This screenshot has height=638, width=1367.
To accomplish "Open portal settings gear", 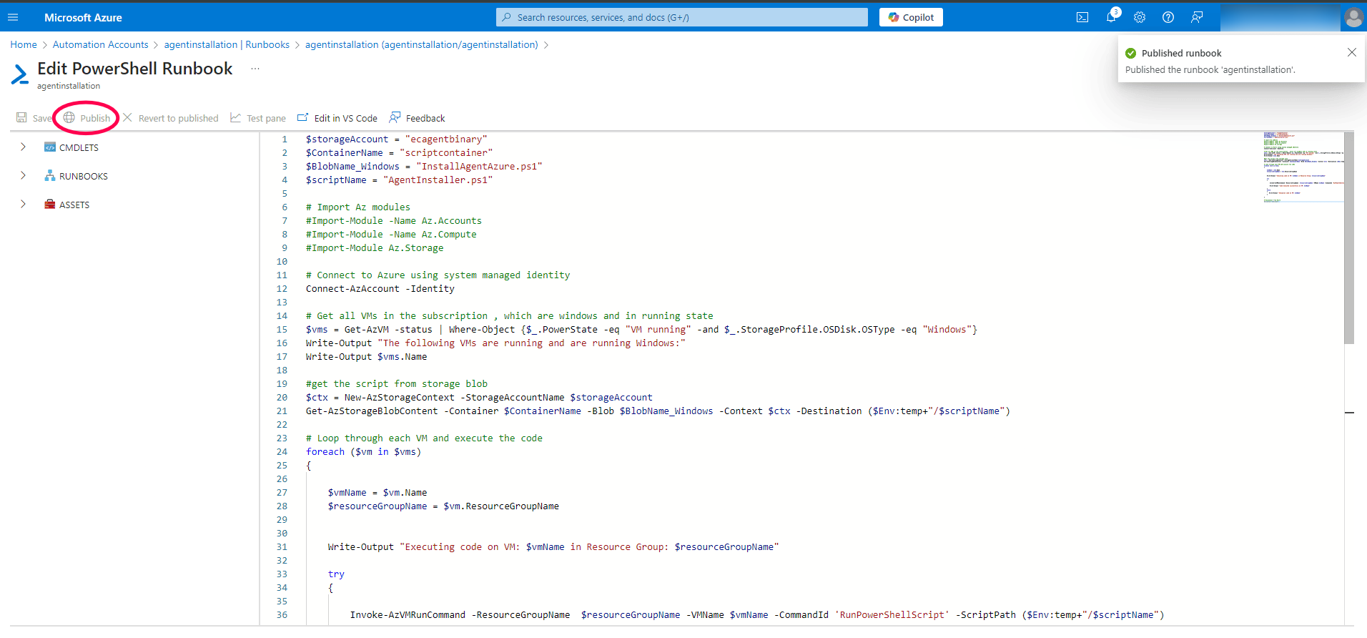I will [x=1140, y=17].
